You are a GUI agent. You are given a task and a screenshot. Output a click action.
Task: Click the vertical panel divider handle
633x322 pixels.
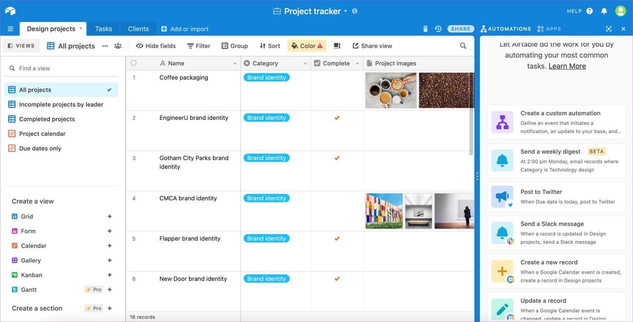click(477, 176)
